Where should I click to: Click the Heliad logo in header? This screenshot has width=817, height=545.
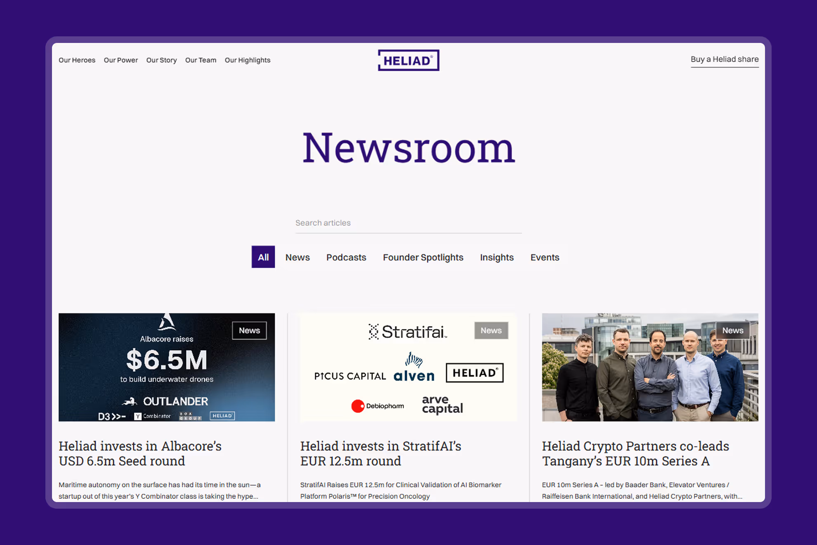tap(408, 60)
